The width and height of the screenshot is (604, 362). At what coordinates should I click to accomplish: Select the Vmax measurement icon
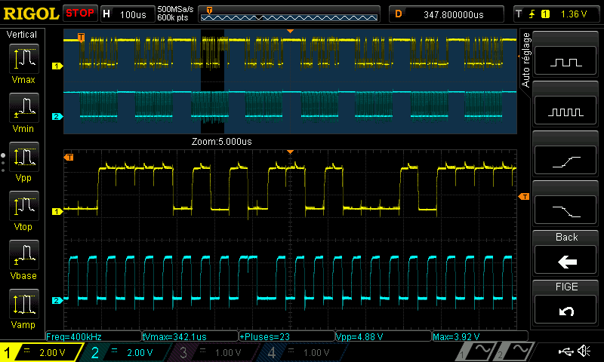[x=24, y=59]
